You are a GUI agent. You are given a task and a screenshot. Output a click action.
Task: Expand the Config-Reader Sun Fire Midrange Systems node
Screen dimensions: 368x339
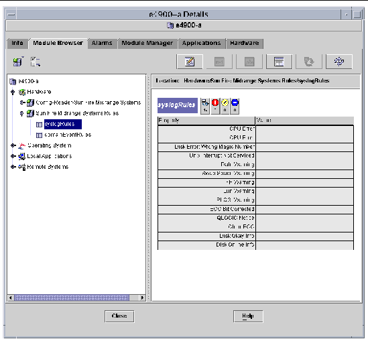[22, 103]
